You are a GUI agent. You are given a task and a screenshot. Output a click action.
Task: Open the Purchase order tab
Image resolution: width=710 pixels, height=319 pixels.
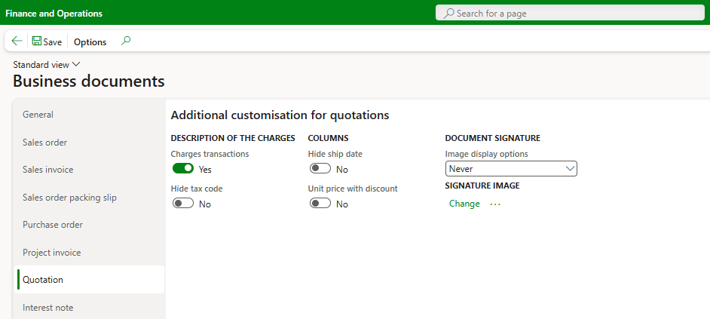[x=53, y=225]
